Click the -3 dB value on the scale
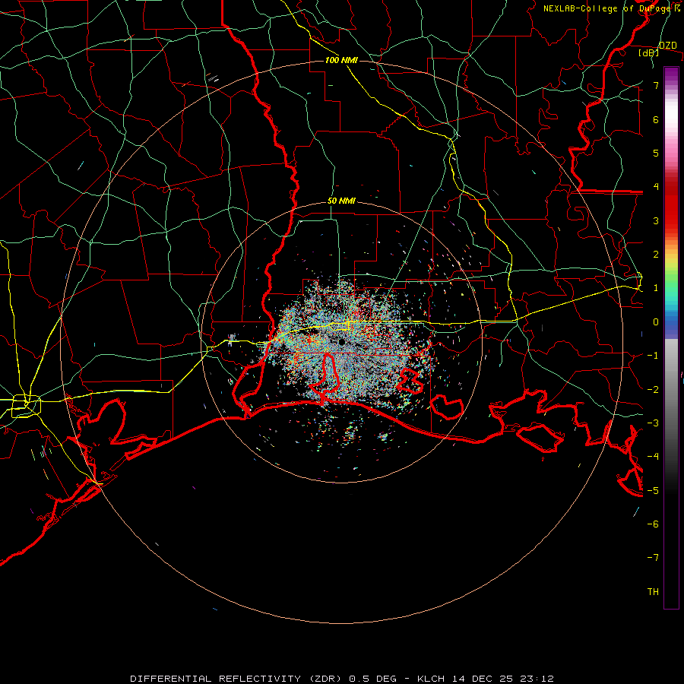The image size is (684, 684). [x=653, y=423]
